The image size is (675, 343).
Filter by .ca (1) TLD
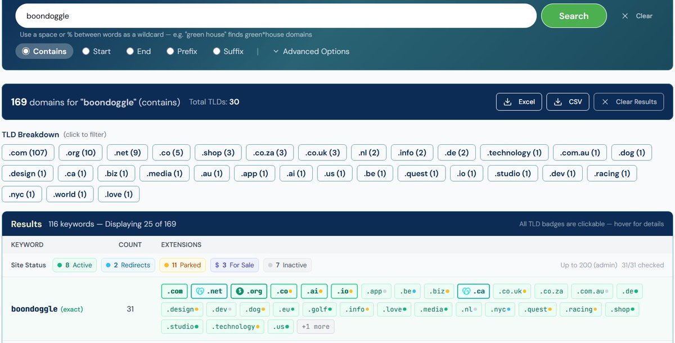point(76,173)
